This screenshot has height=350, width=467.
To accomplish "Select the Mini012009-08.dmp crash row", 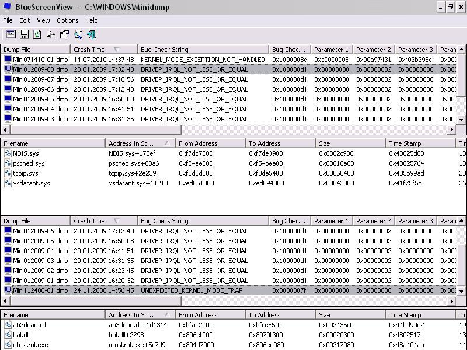I will click(x=229, y=69).
